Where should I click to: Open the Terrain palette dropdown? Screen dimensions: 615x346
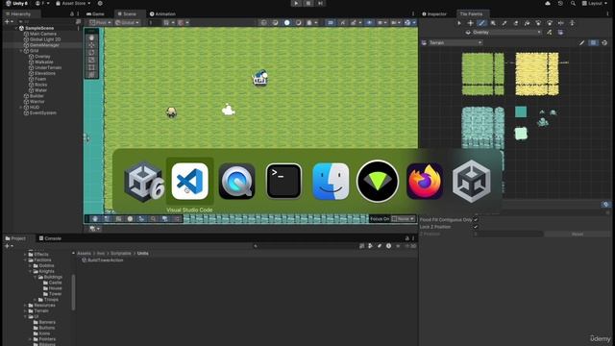click(455, 42)
